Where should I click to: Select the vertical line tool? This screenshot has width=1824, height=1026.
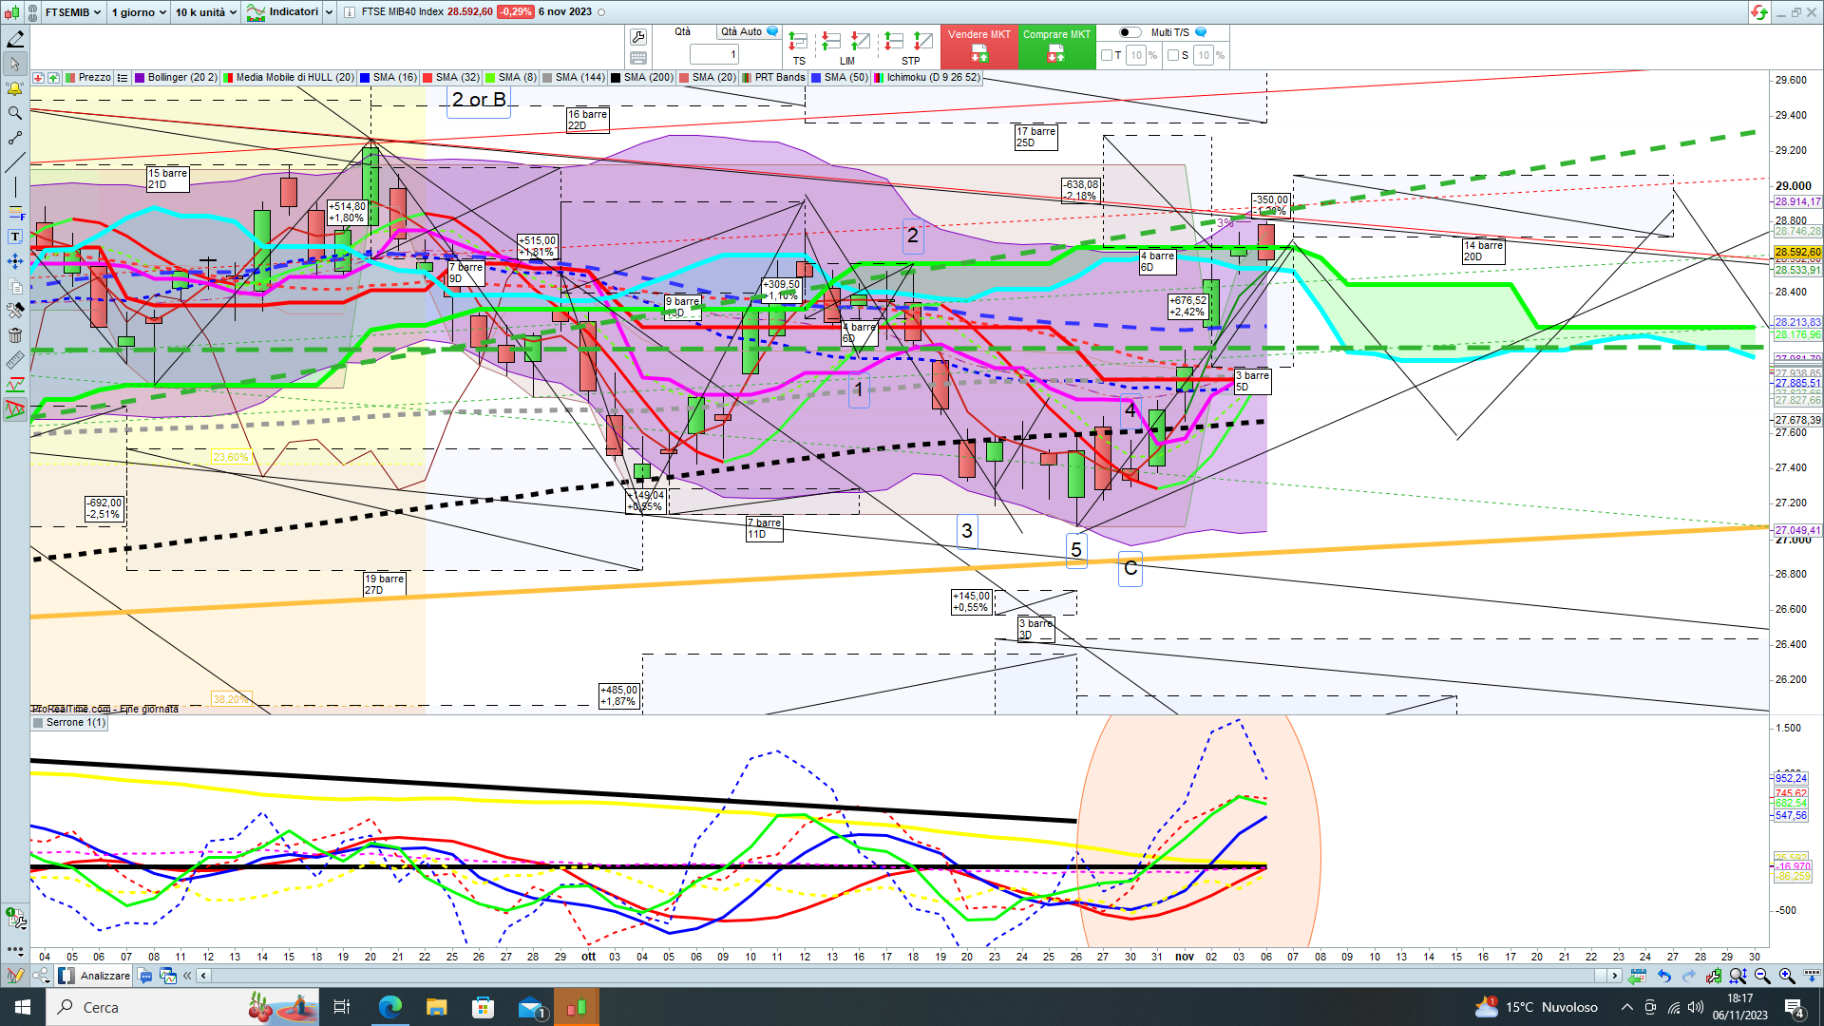point(15,187)
